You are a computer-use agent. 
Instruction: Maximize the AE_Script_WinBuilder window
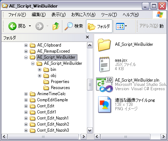pyautogui.click(x=154, y=6)
